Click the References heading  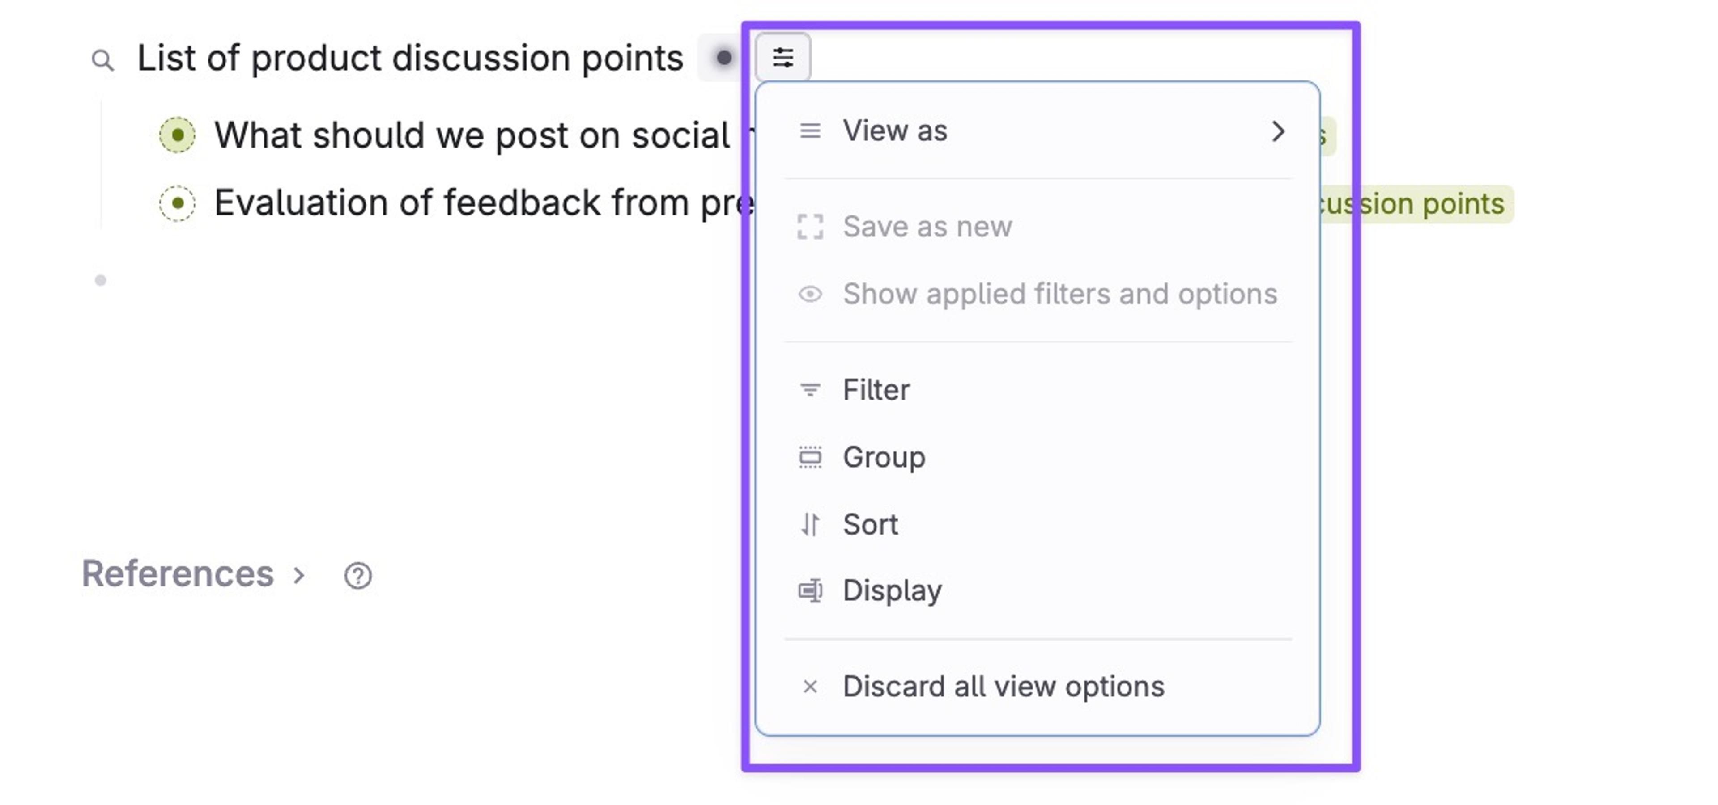tap(178, 574)
